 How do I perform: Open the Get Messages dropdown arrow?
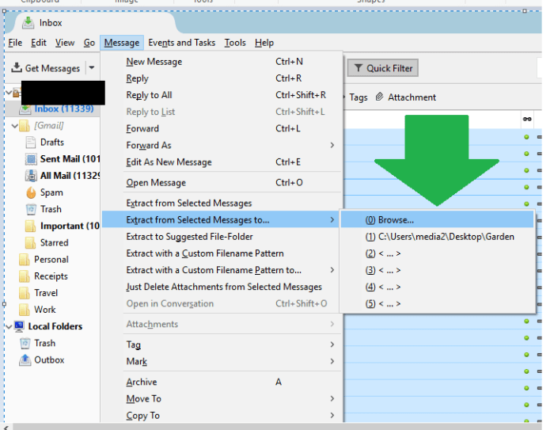[x=92, y=69]
